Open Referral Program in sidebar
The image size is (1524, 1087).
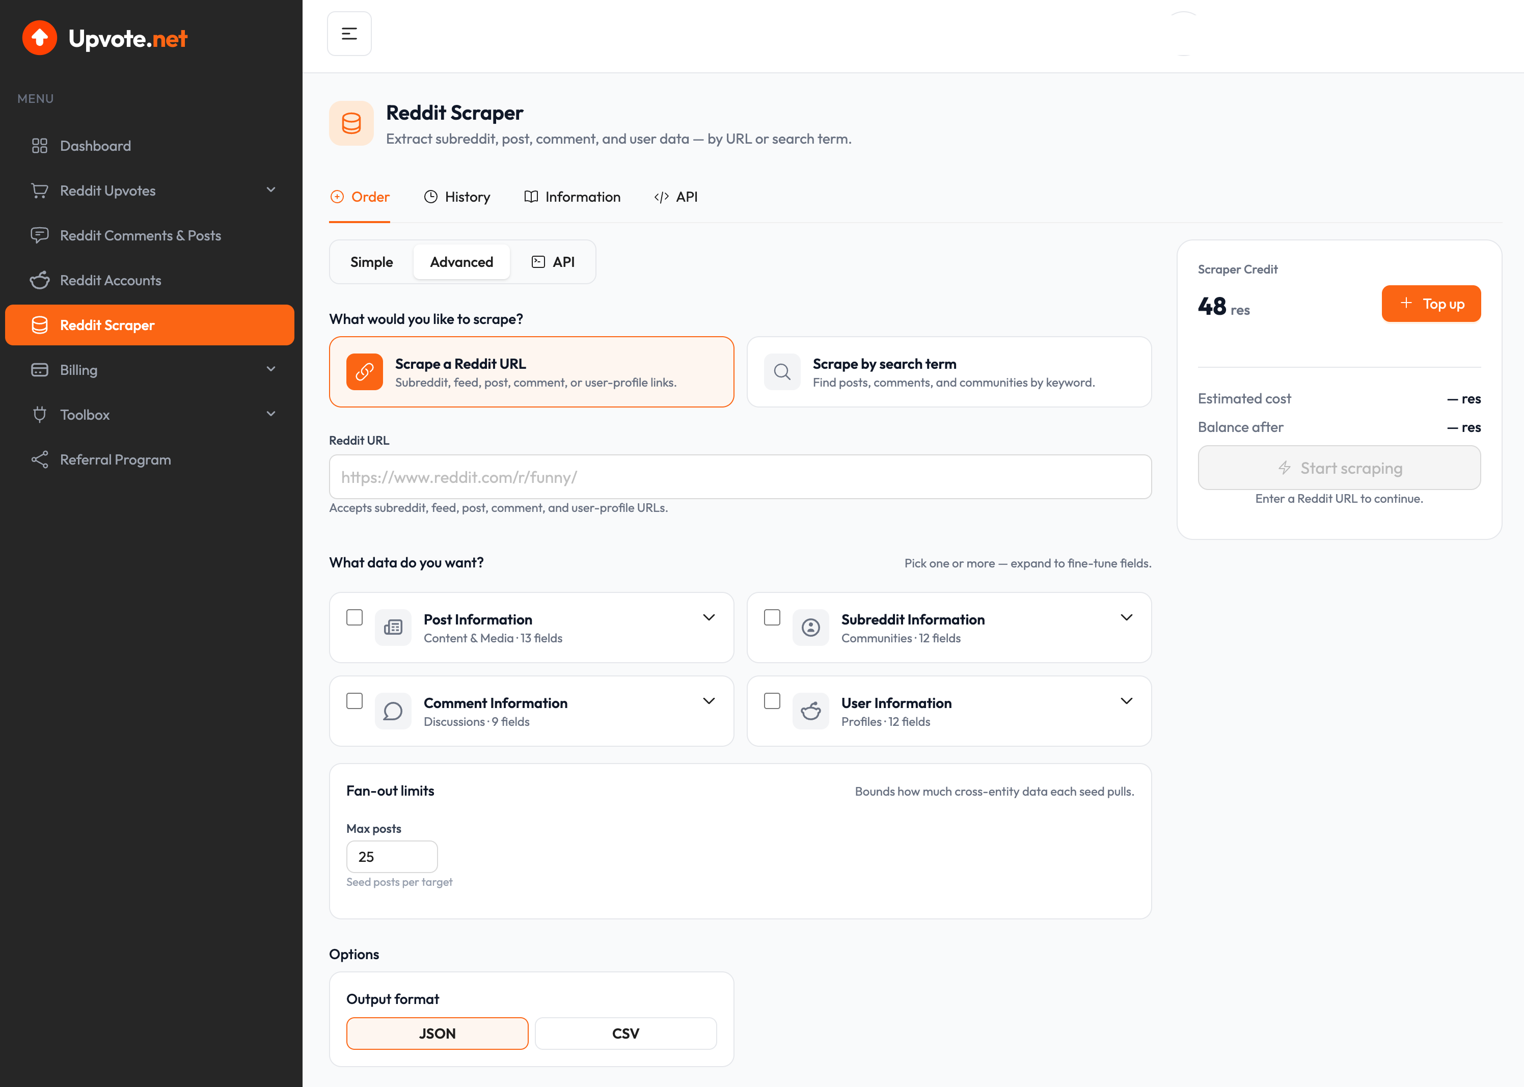coord(149,460)
